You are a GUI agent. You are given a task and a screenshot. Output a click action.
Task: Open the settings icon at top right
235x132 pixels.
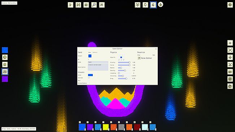pyautogui.click(x=230, y=5)
